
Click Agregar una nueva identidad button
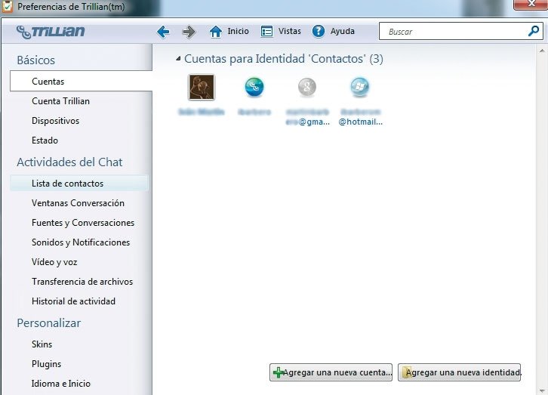click(x=459, y=372)
